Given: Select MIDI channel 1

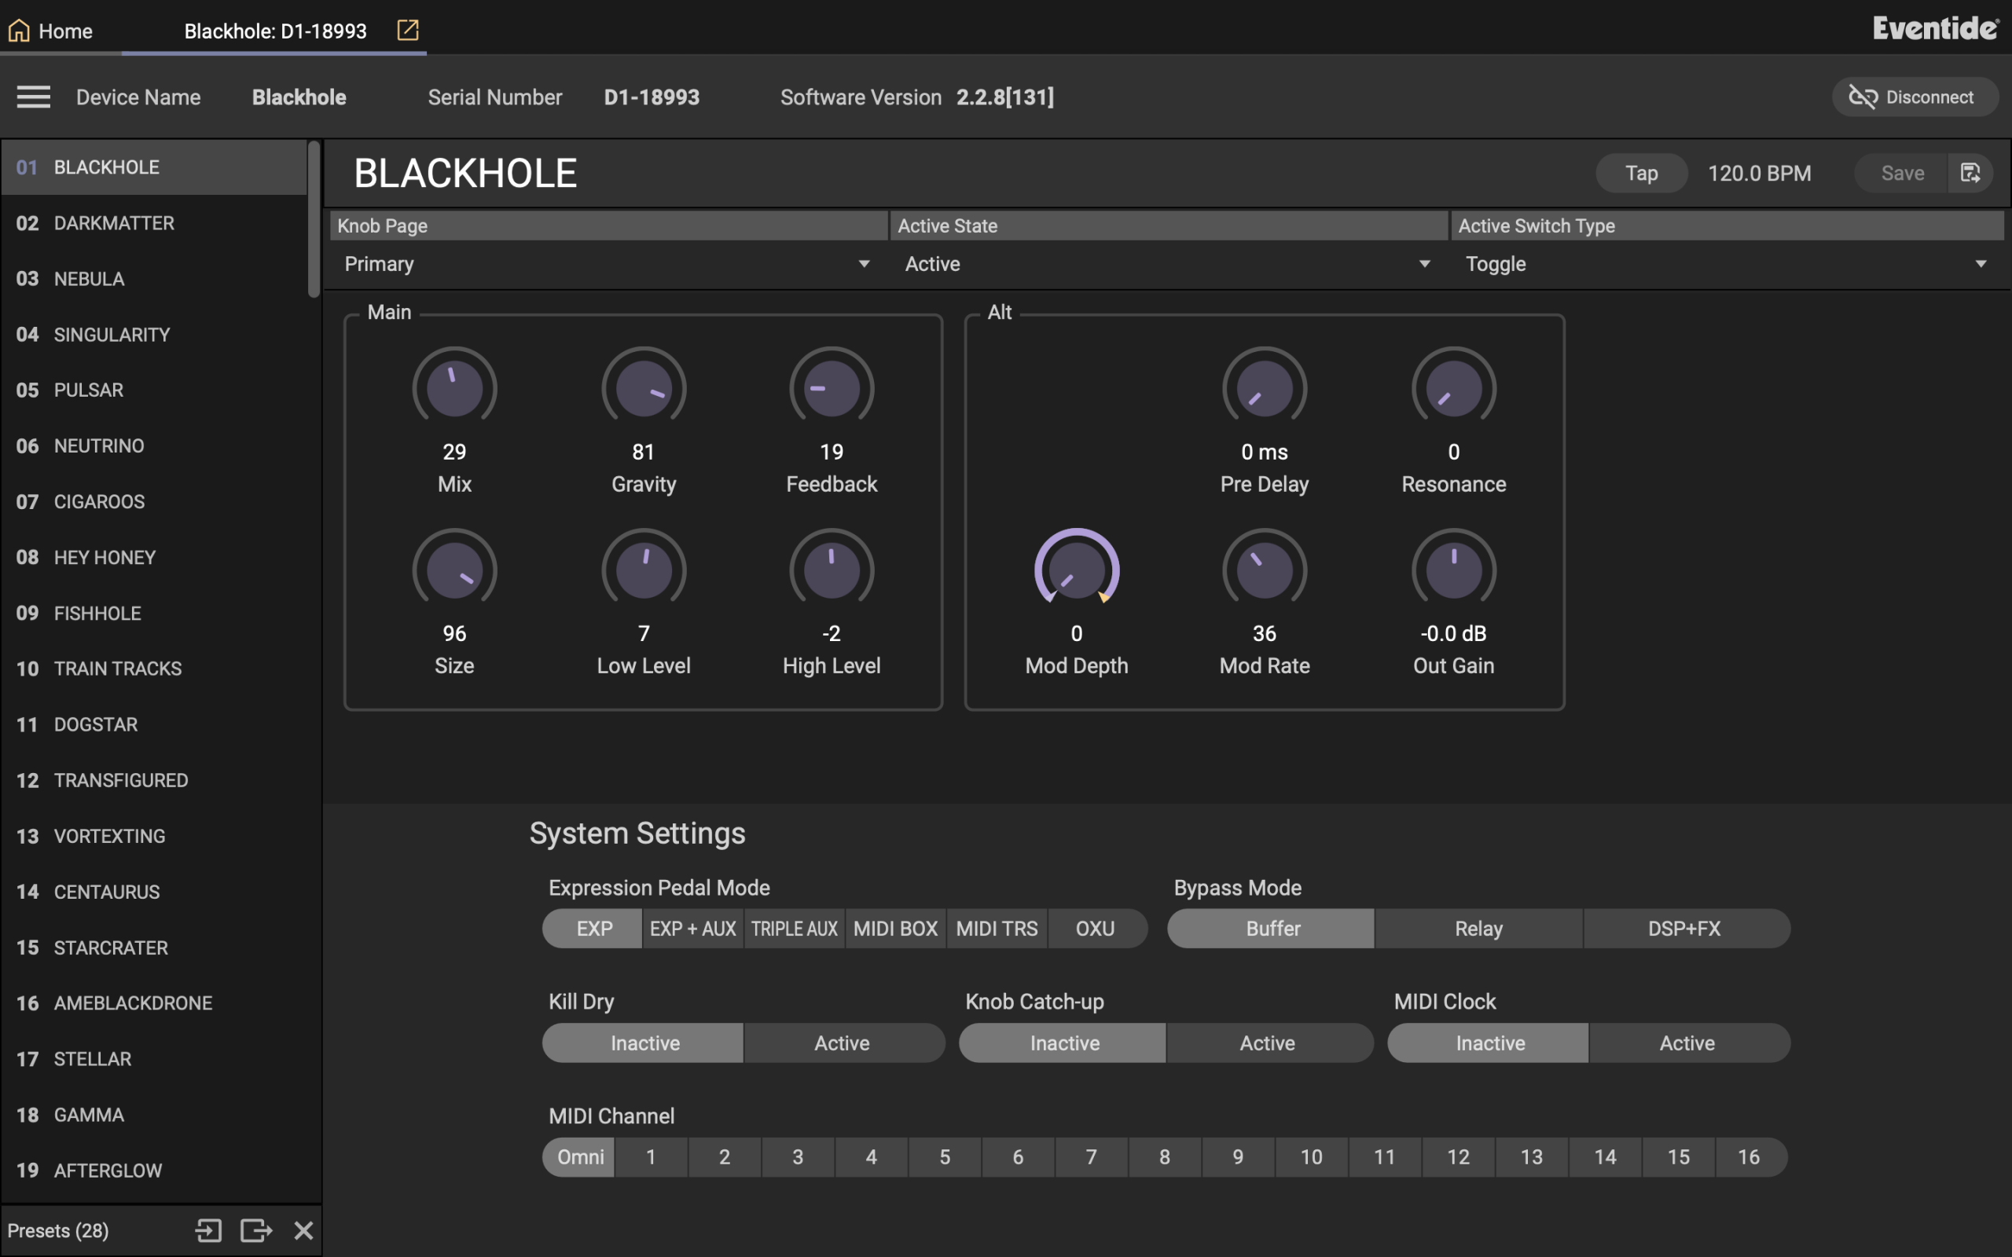Looking at the screenshot, I should [x=651, y=1157].
